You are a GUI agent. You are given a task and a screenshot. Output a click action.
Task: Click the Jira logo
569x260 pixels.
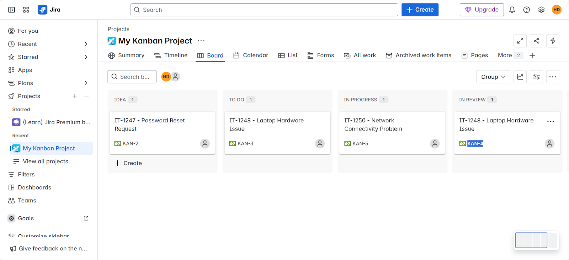[x=49, y=10]
